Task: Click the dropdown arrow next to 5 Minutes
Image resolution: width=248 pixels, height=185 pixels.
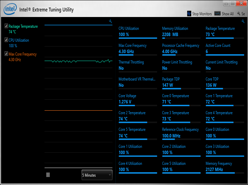Action: 110,175
